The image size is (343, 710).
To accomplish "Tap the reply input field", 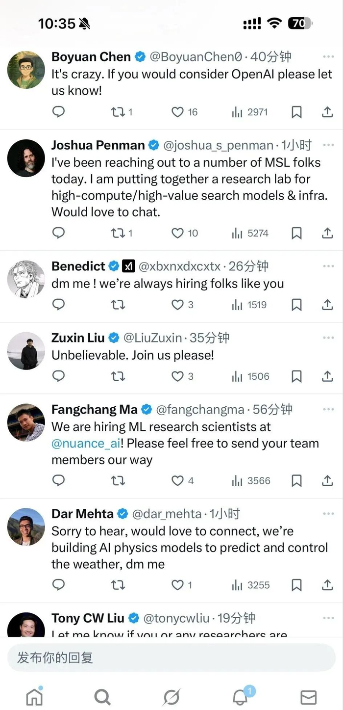I will click(171, 657).
